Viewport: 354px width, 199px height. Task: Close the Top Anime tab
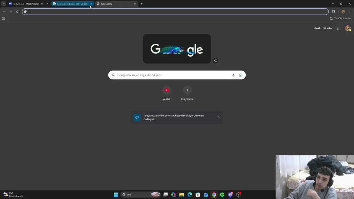point(47,4)
